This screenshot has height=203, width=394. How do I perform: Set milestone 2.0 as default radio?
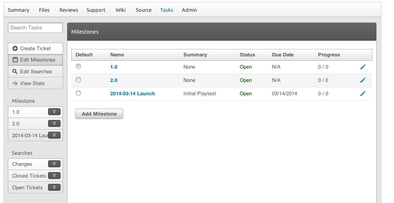78,80
